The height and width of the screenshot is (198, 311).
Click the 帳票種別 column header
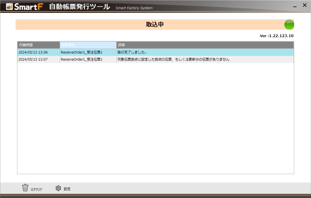click(88, 45)
